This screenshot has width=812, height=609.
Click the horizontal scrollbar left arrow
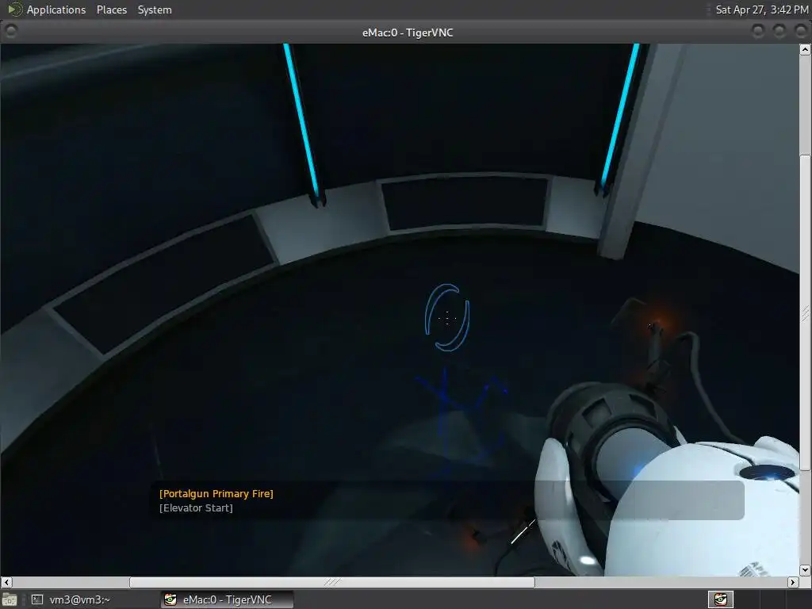coord(6,582)
